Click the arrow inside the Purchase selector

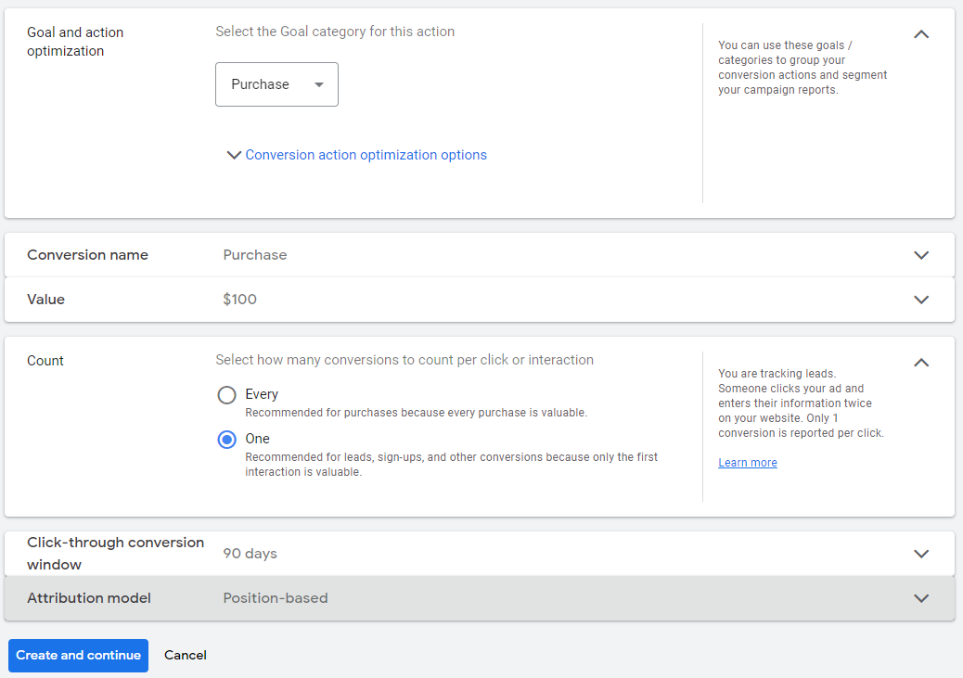click(x=320, y=83)
